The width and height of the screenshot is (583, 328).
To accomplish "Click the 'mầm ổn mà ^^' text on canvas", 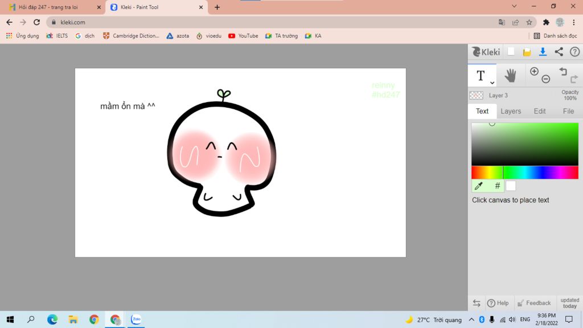I will click(x=128, y=106).
